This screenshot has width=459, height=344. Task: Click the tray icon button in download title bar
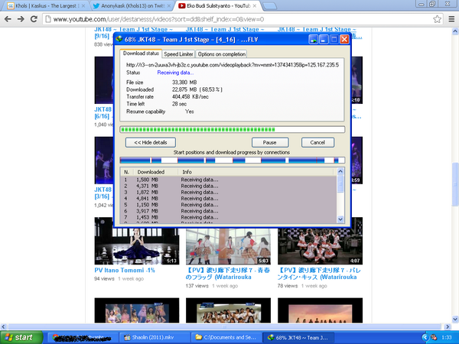point(313,40)
